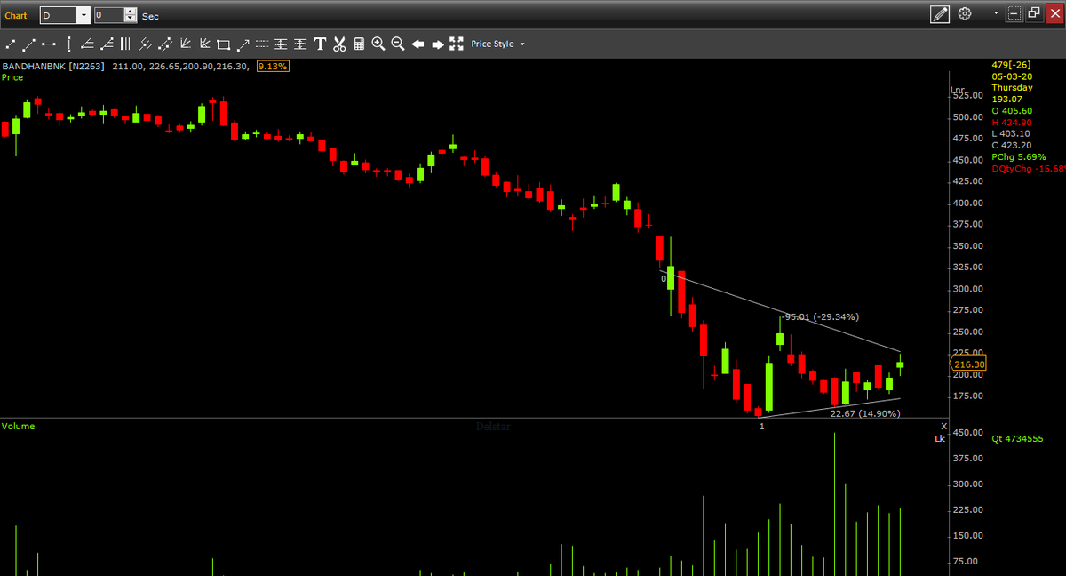
Task: Select the first angled line tool after vertical line
Action: coord(87,44)
